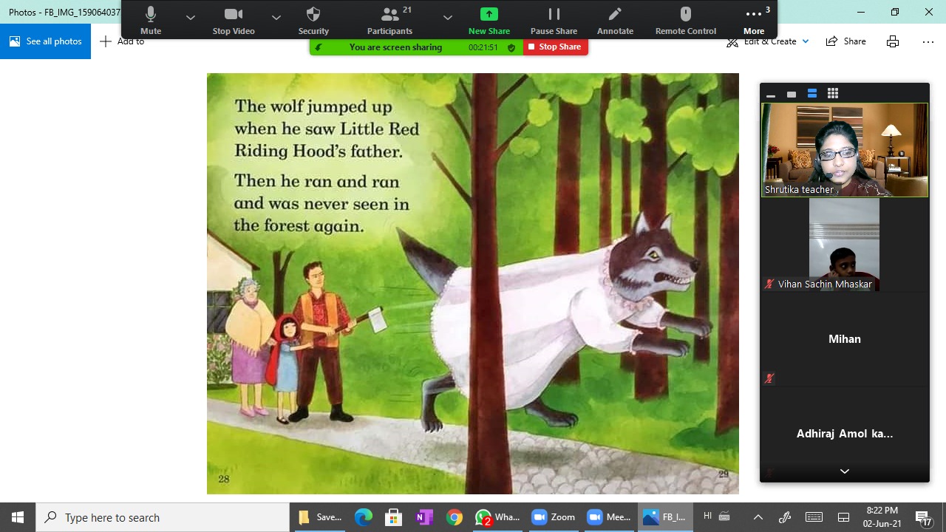Start a New Share
This screenshot has width=946, height=532.
tap(489, 20)
